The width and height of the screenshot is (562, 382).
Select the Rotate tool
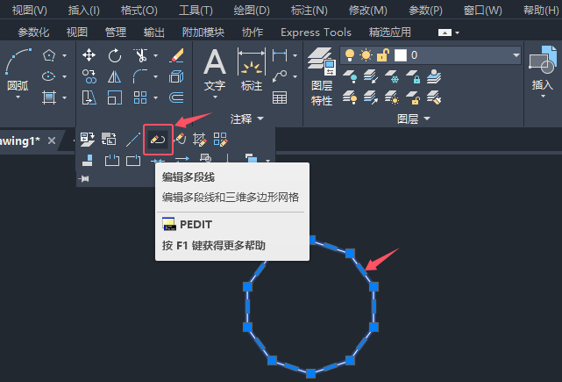pos(115,55)
